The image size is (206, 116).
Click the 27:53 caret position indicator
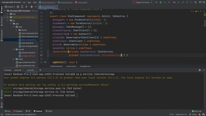pyautogui.click(x=172, y=114)
